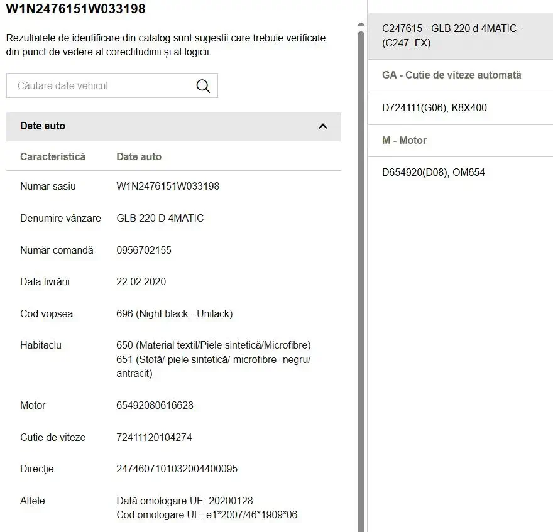Select D724111(G06), K8X400 row

pos(460,107)
